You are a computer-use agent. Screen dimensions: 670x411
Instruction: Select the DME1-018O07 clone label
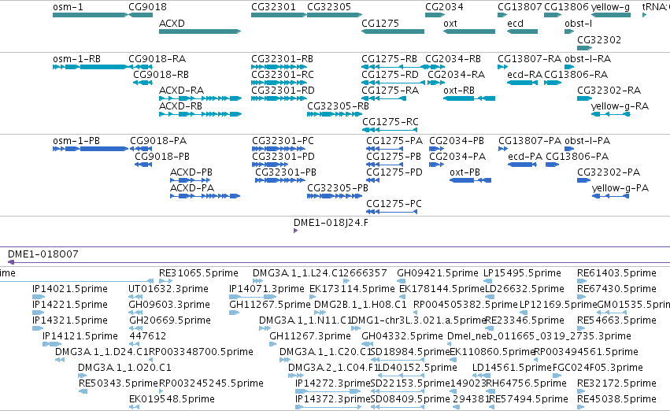coord(43,254)
